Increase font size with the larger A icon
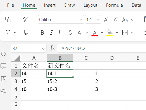 click(106, 20)
